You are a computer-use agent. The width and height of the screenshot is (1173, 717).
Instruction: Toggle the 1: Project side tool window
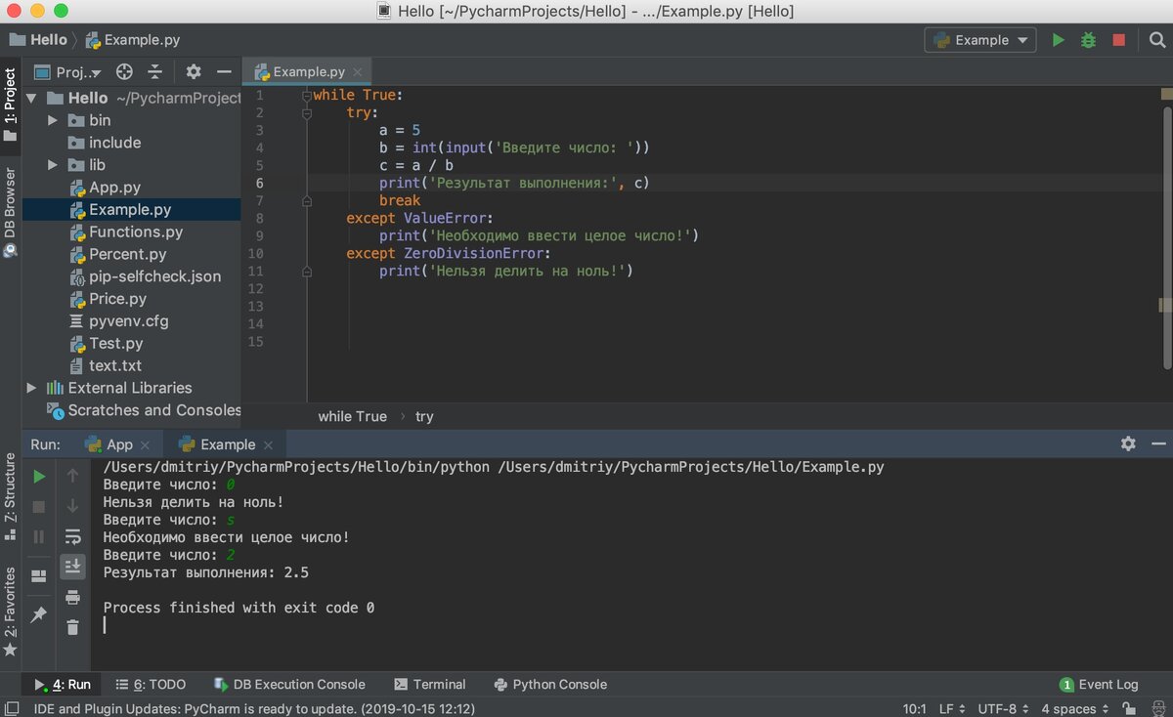point(10,105)
